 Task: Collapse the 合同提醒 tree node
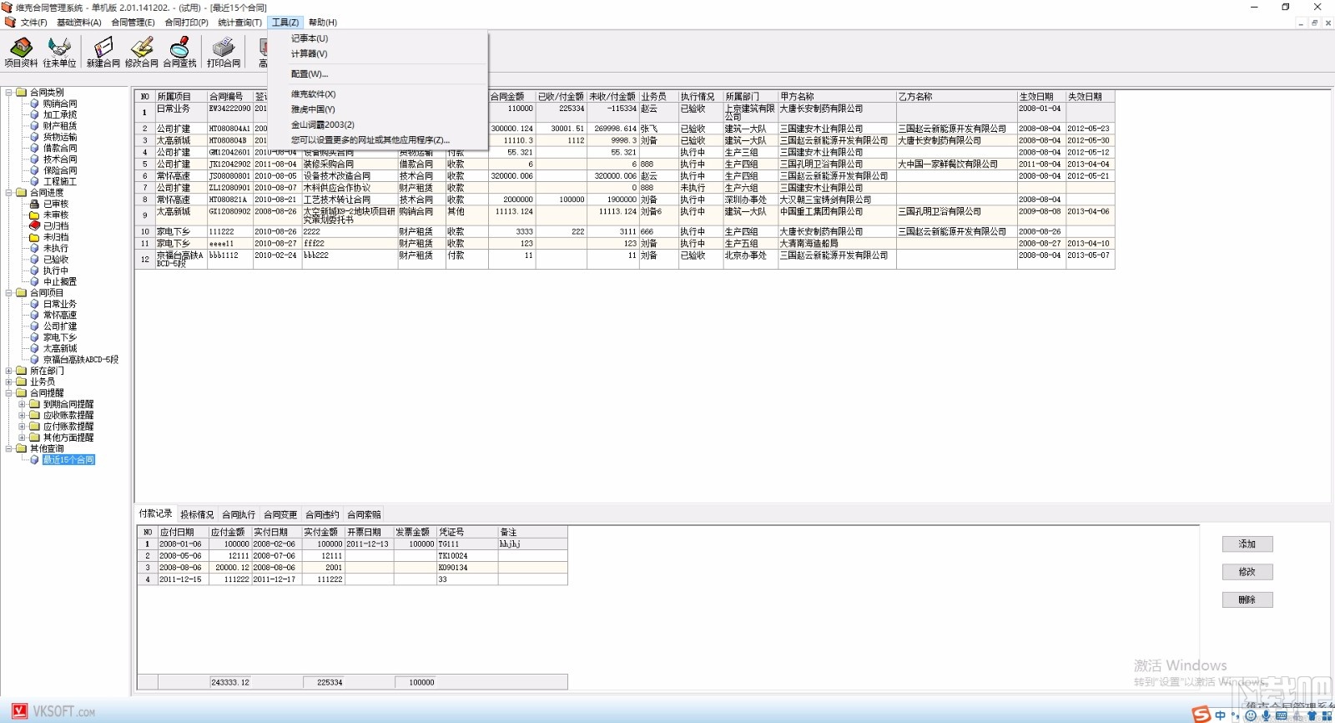coord(9,393)
